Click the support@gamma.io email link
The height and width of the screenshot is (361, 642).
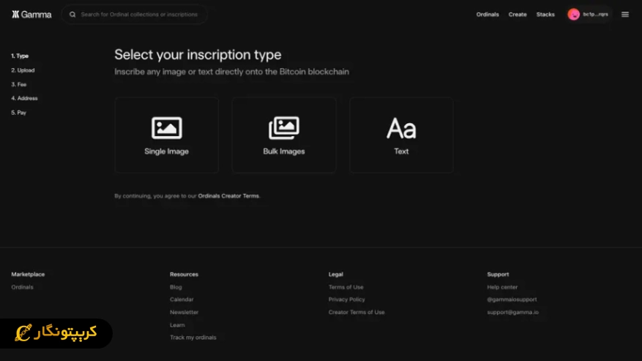(513, 312)
